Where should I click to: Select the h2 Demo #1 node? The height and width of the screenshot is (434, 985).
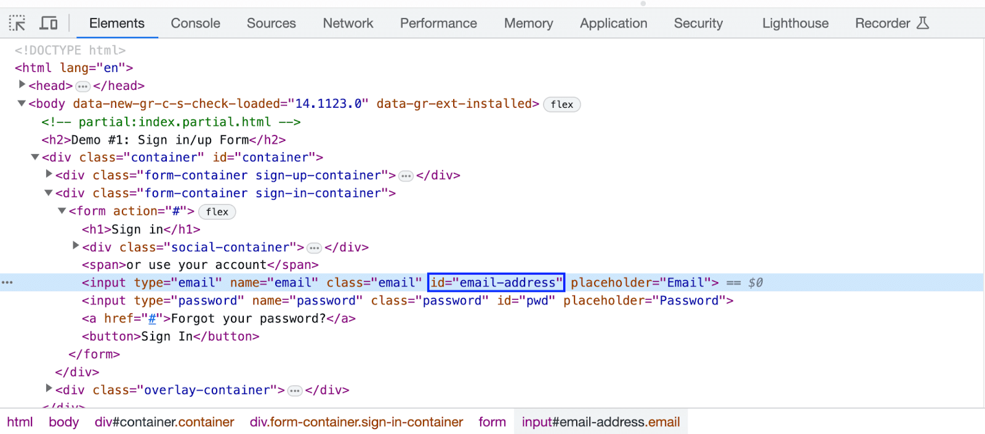coord(164,140)
